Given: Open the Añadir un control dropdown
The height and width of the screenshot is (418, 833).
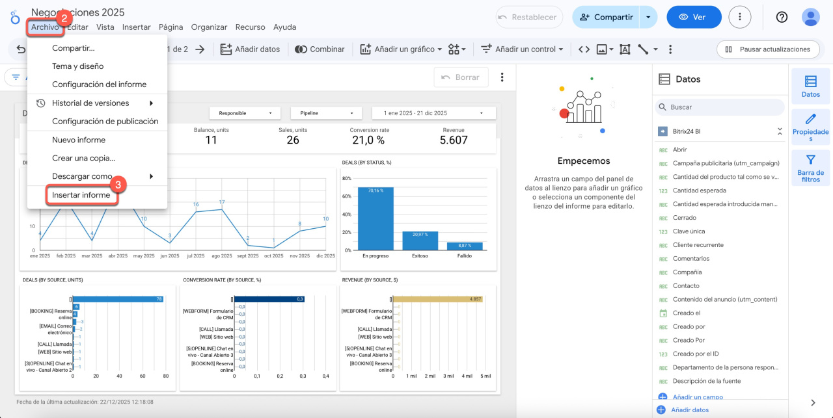Looking at the screenshot, I should pyautogui.click(x=523, y=49).
